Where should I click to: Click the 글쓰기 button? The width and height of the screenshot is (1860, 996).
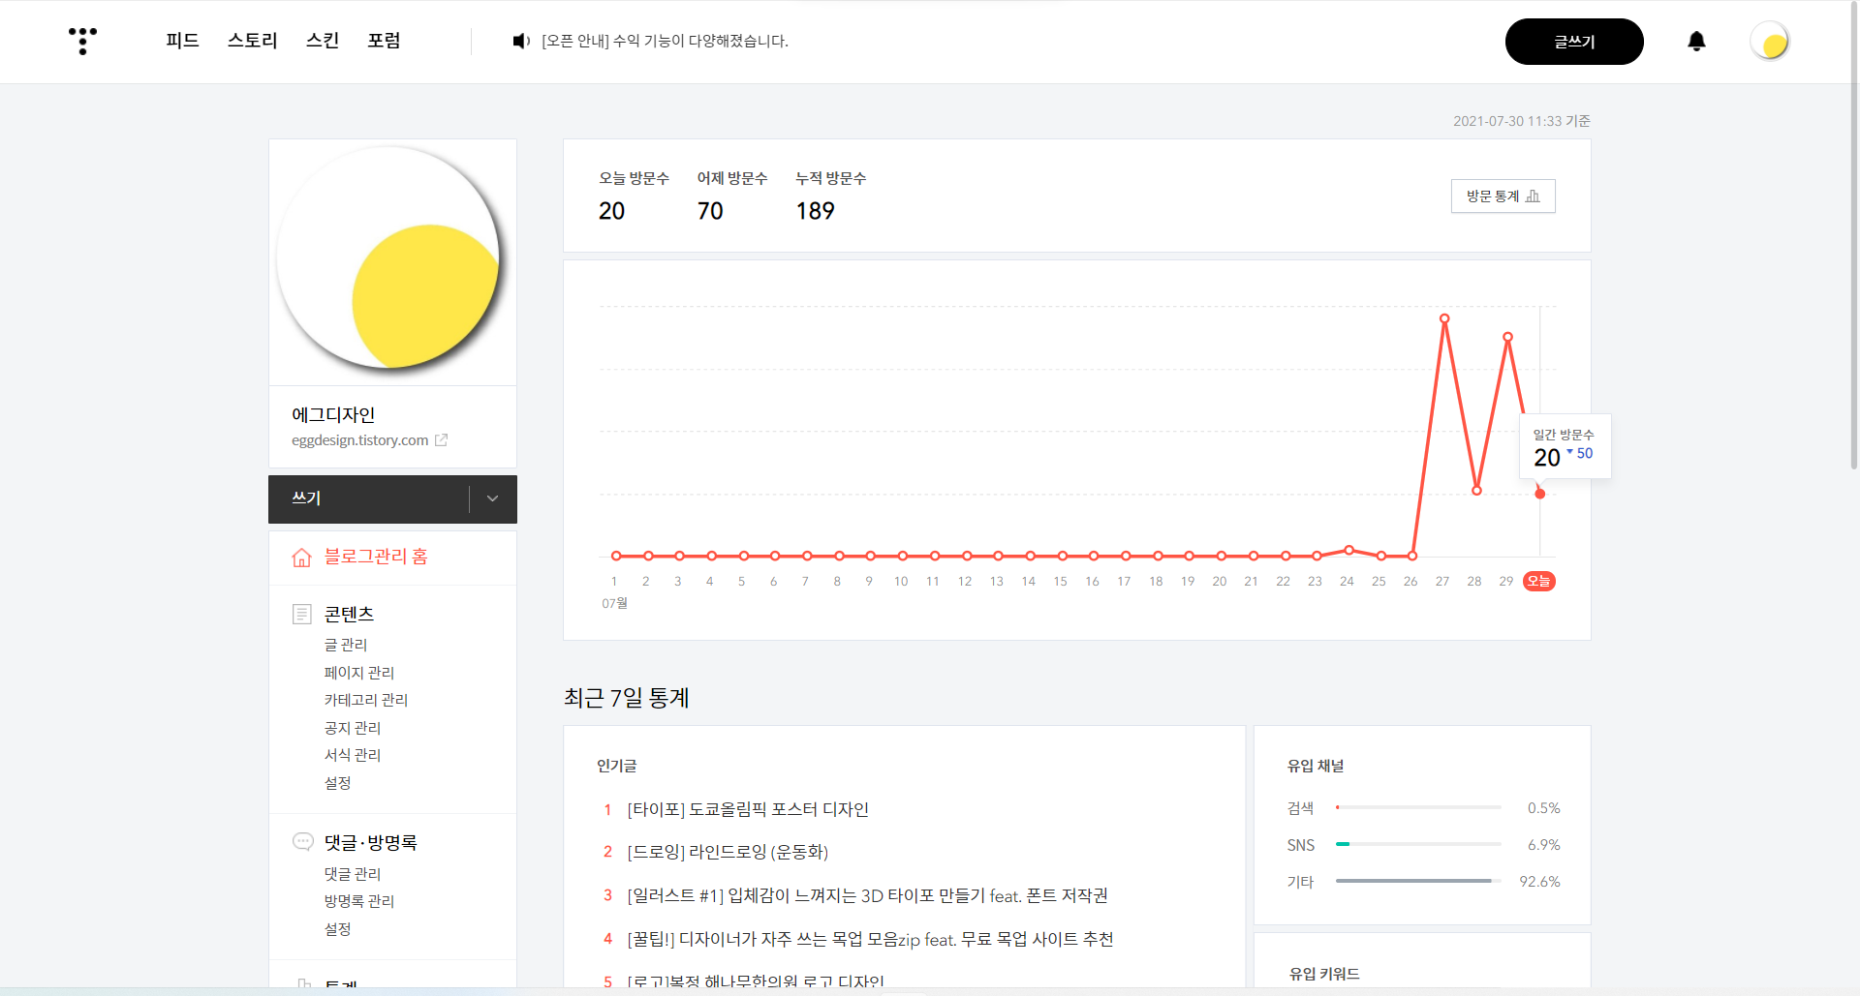(1574, 42)
